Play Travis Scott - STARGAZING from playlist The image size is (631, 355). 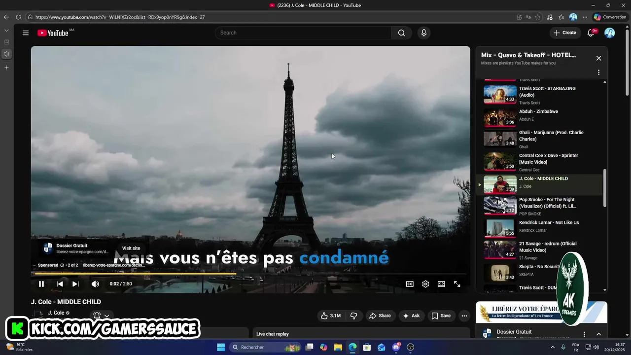click(x=539, y=95)
